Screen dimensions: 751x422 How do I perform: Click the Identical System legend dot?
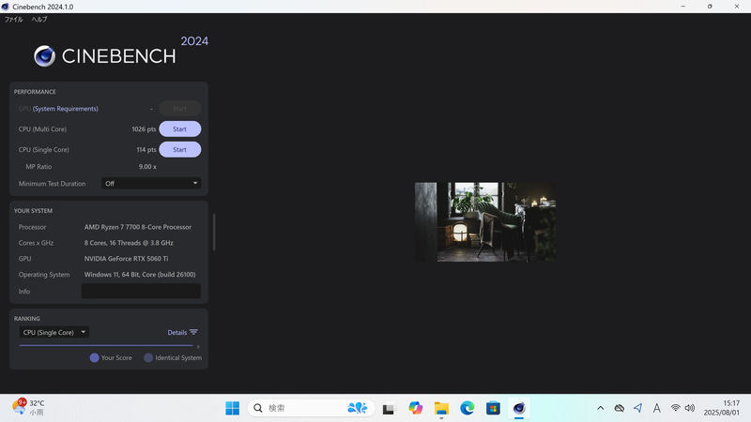pyautogui.click(x=148, y=357)
